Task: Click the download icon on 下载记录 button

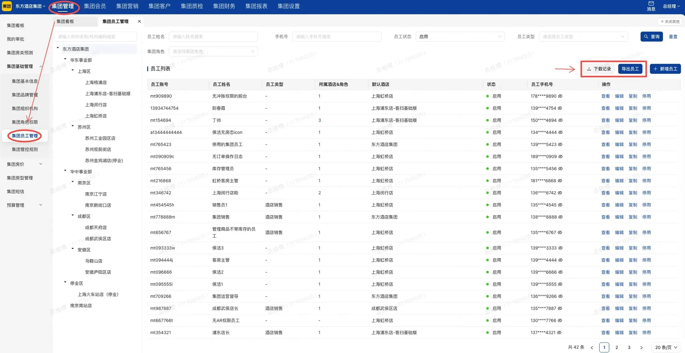Action: [x=589, y=69]
